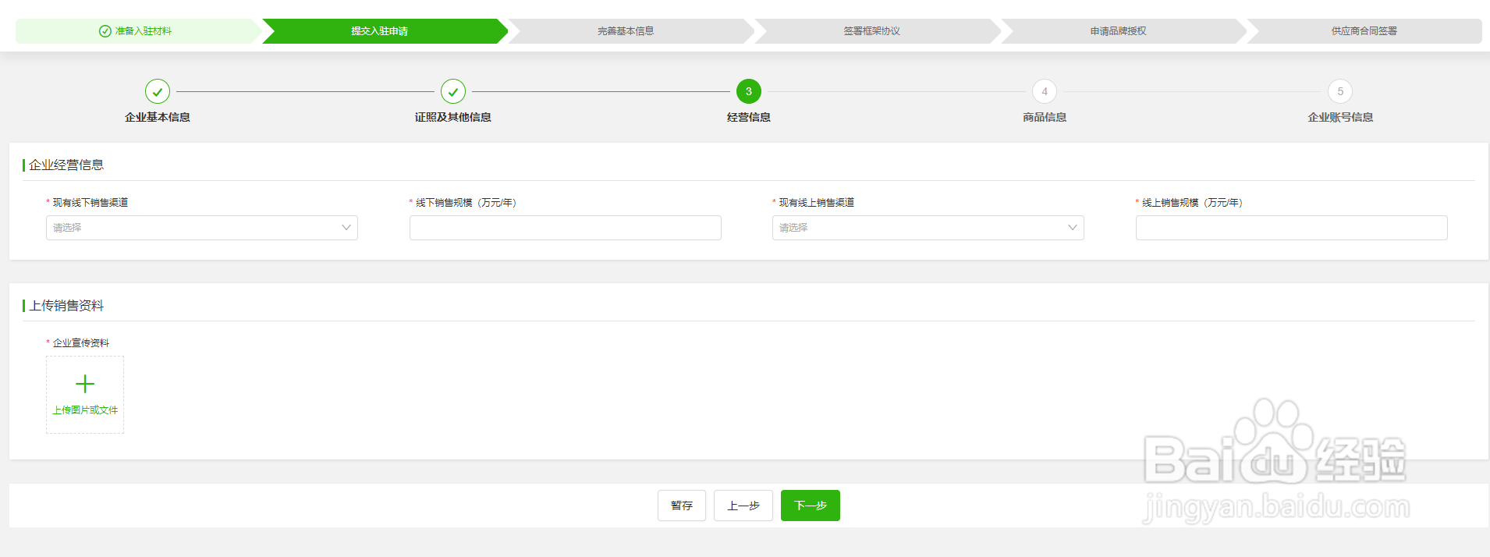
Task: Click step 3 circle for 经营信息
Action: pos(749,91)
